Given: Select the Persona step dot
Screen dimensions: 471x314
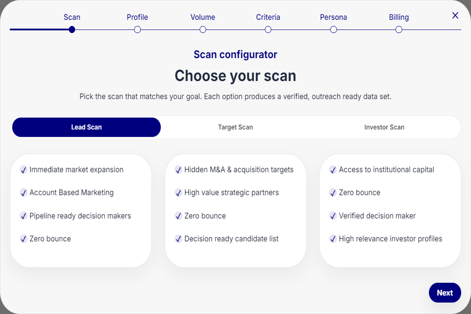Looking at the screenshot, I should [x=333, y=30].
